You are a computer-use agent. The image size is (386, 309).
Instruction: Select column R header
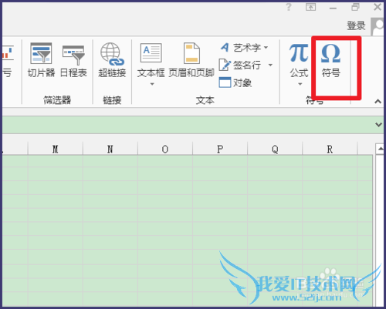coord(330,149)
